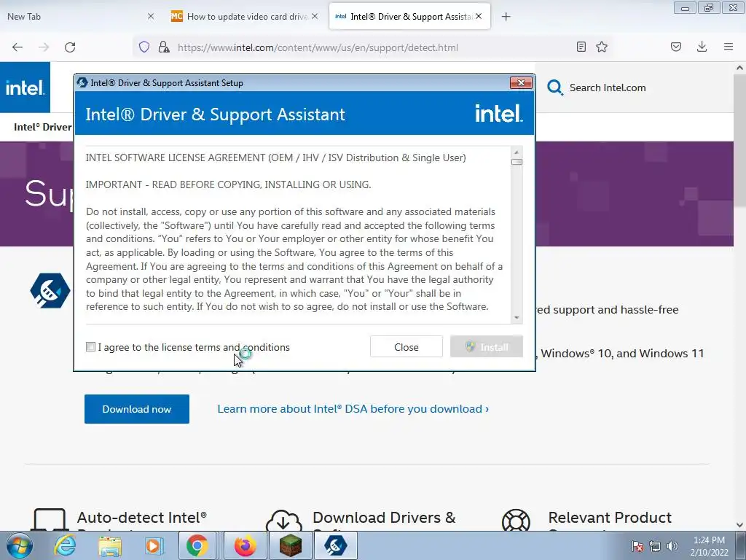The height and width of the screenshot is (560, 746).
Task: Click the Intel DSA hexagon icon on the page
Action: [50, 290]
